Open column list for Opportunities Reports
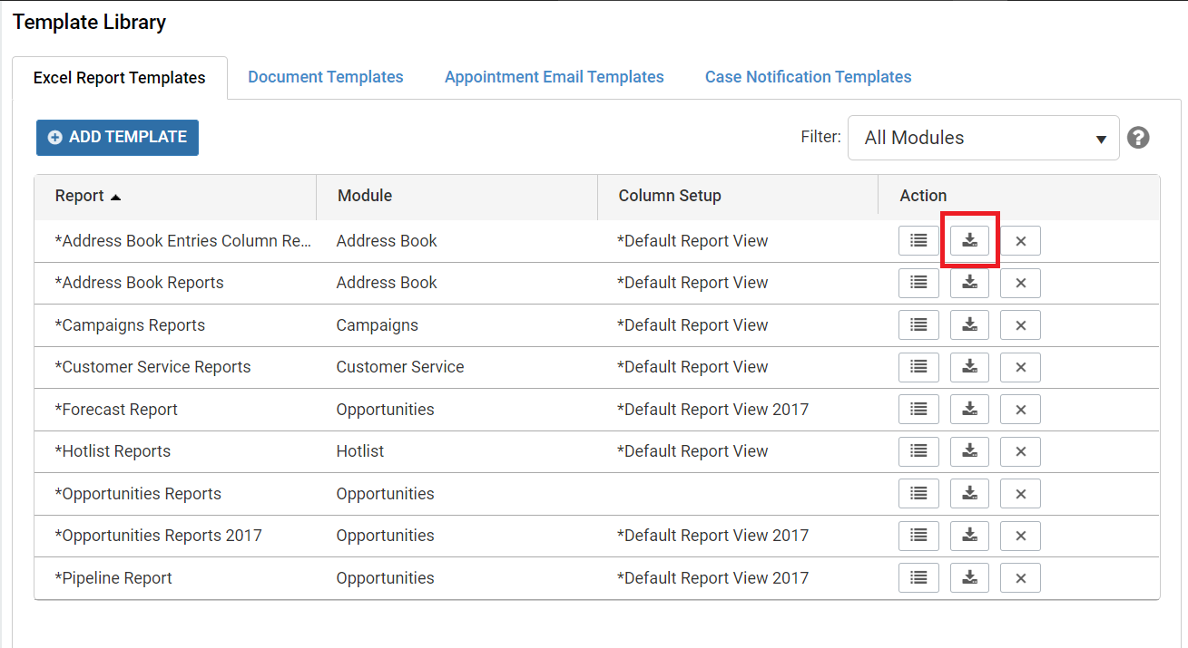Image resolution: width=1188 pixels, height=648 pixels. coord(918,494)
